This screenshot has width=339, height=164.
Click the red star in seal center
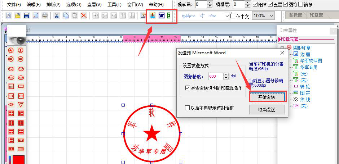coord(152,133)
